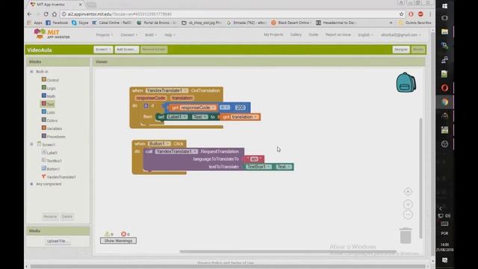Image resolution: width=478 pixels, height=269 pixels.
Task: Click the MIT App Inventor logo
Action: click(x=52, y=34)
